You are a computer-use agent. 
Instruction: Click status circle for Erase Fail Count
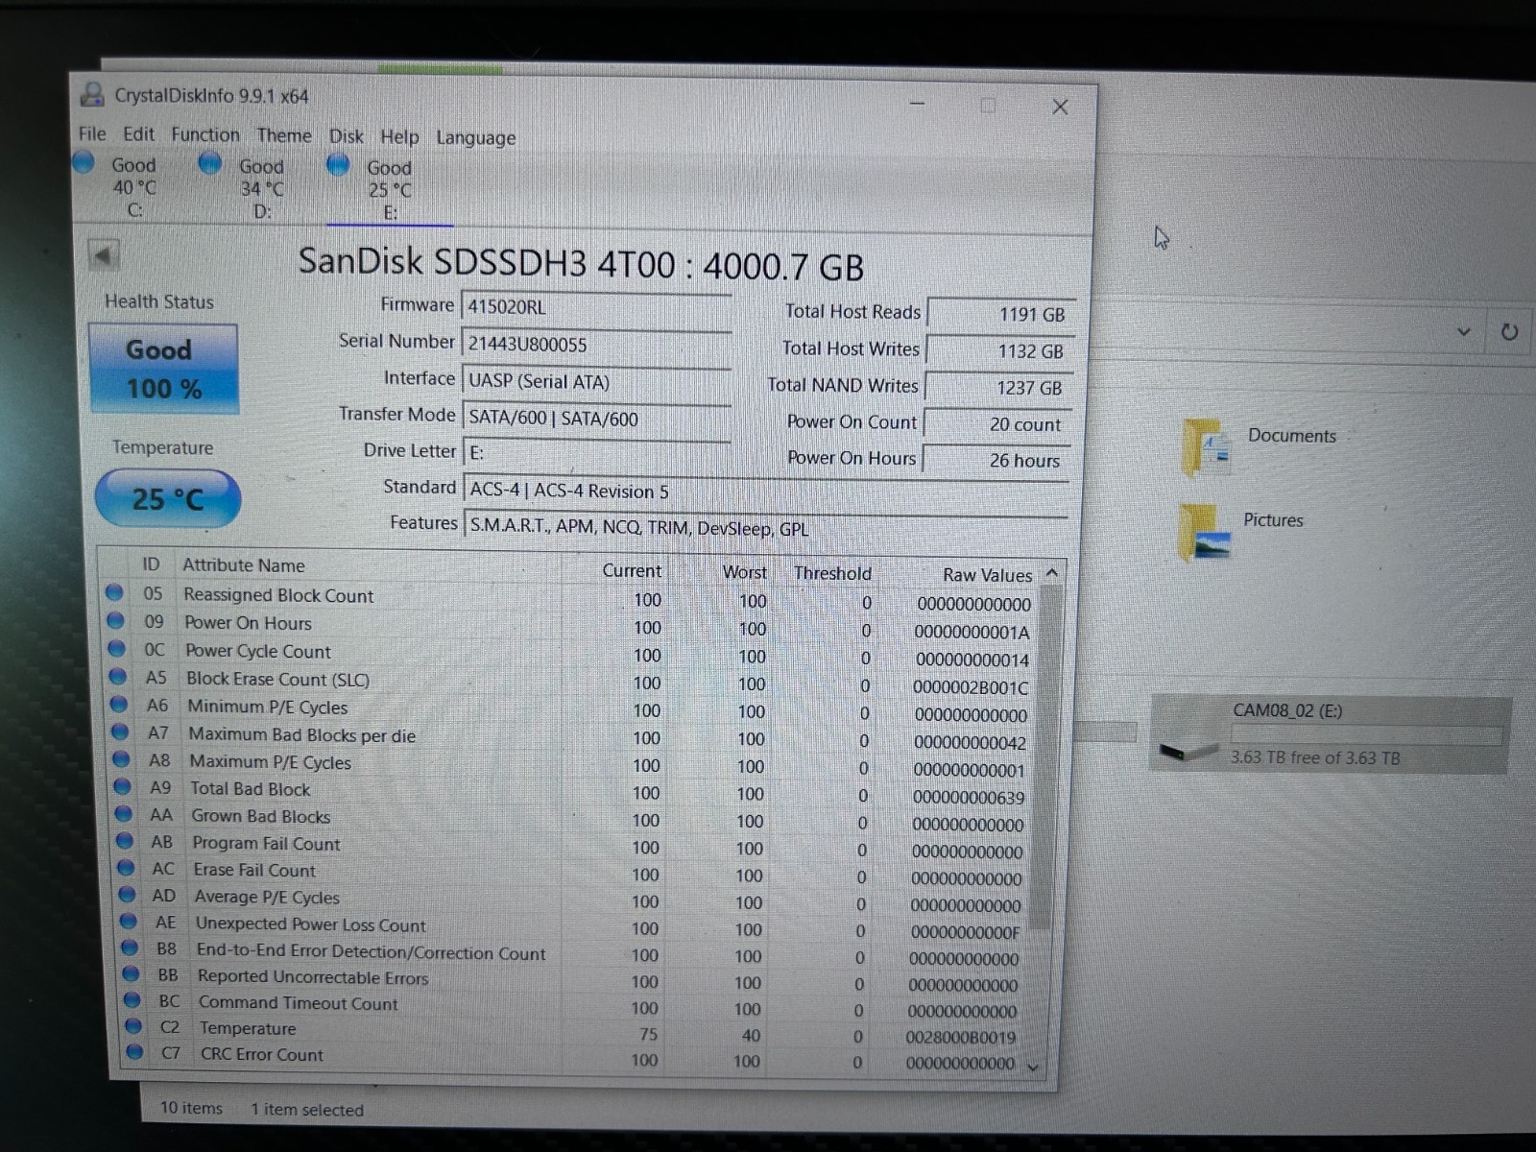(126, 867)
